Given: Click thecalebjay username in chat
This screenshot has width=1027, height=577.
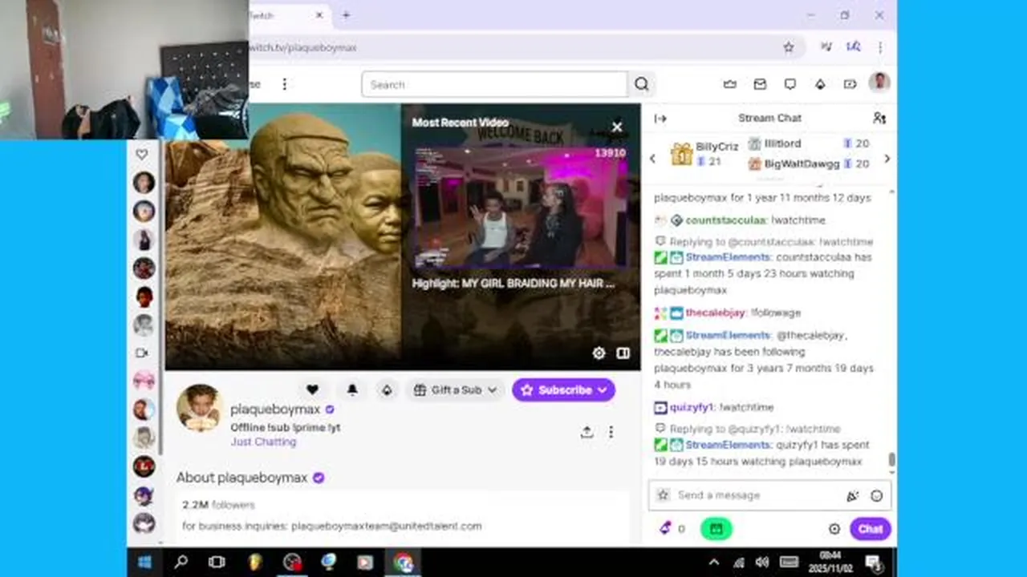Looking at the screenshot, I should pos(716,313).
